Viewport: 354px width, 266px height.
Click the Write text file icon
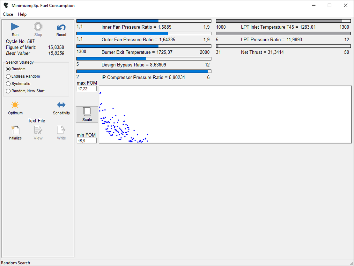[x=61, y=130]
